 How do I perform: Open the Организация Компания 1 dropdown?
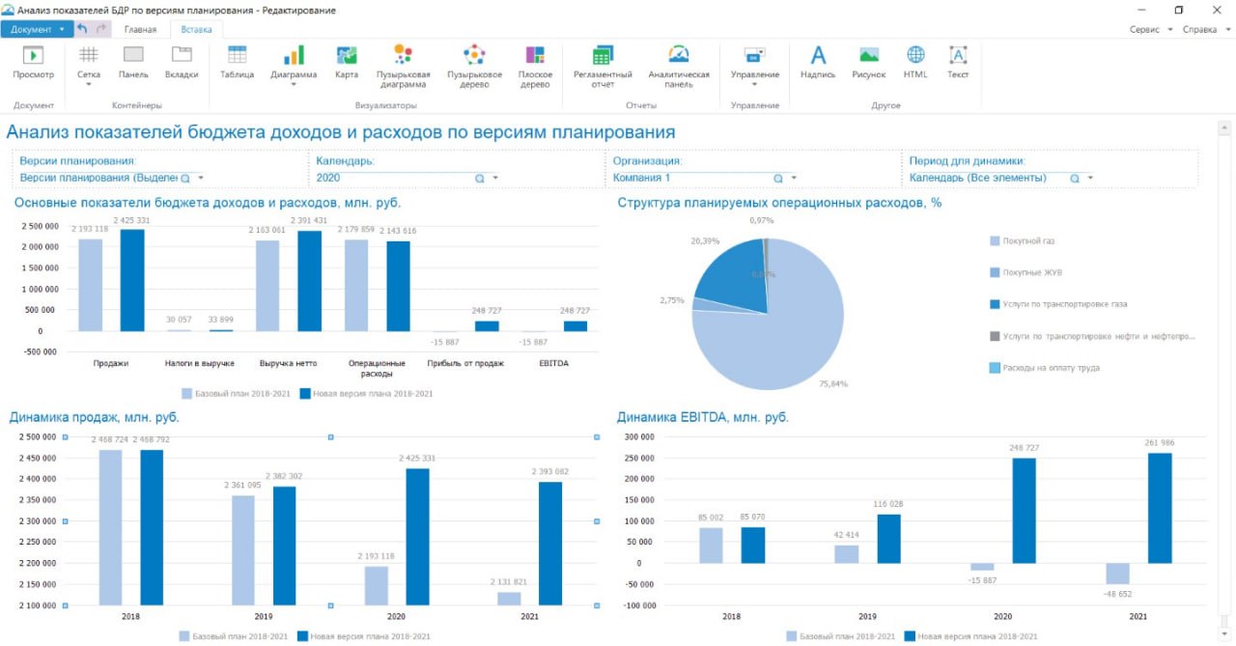(795, 179)
